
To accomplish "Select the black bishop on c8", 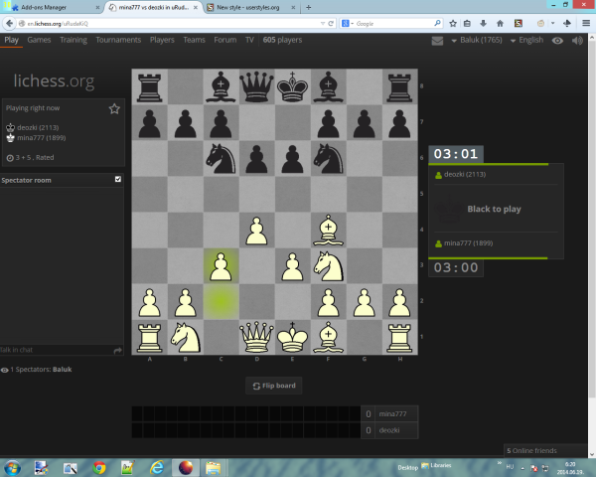I will tap(221, 86).
